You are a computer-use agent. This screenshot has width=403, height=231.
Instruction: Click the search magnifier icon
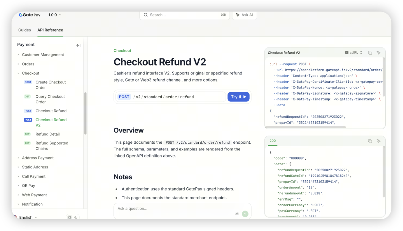click(145, 15)
